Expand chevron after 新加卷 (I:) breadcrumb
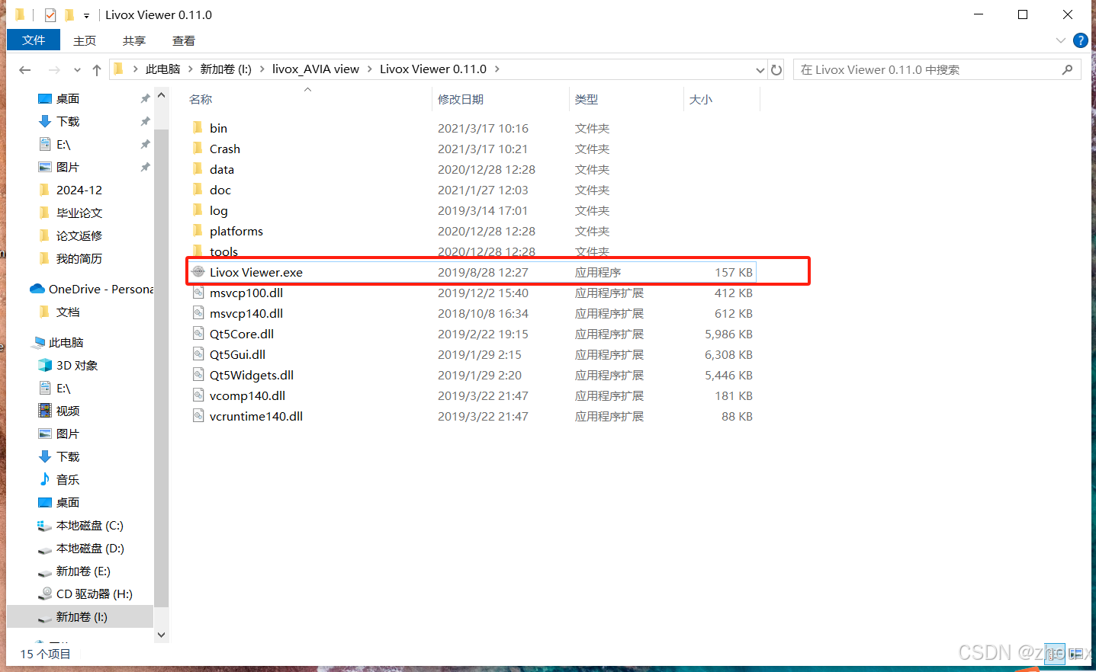1096x672 pixels. [x=262, y=69]
